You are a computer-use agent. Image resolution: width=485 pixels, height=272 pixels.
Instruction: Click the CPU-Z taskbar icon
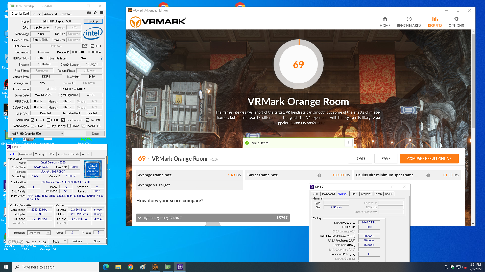tap(180, 267)
